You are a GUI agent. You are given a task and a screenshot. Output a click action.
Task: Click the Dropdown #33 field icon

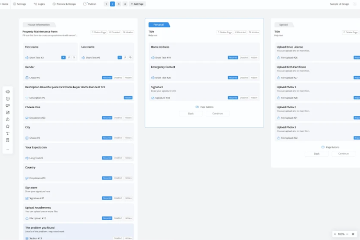click(x=27, y=118)
